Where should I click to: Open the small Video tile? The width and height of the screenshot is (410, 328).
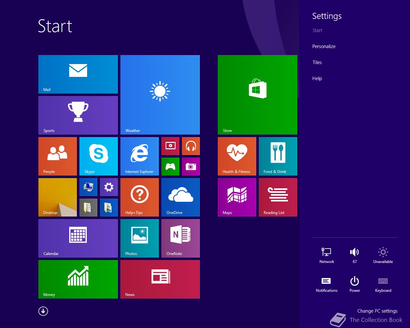[x=170, y=146]
